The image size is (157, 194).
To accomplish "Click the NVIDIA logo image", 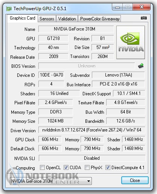I will click(x=131, y=43).
